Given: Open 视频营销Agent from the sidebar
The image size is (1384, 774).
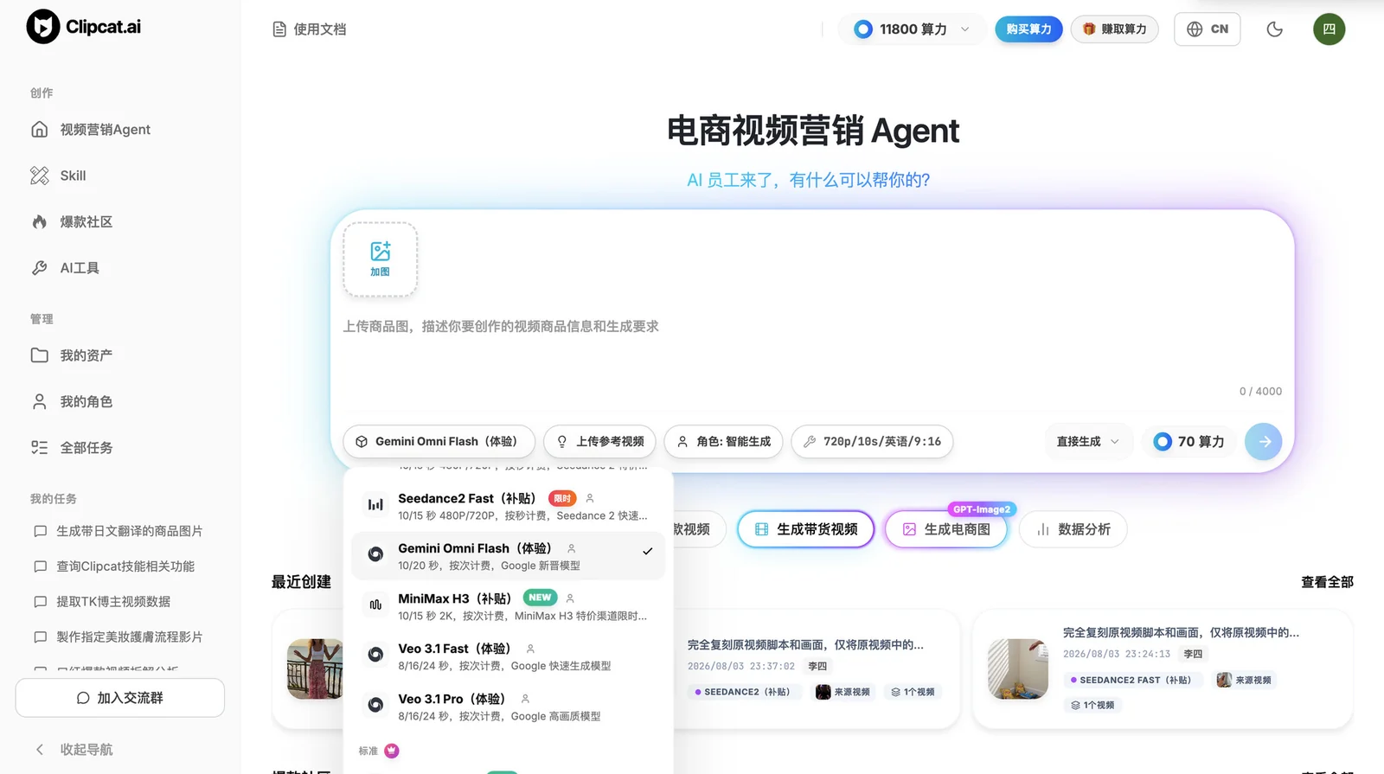Looking at the screenshot, I should (x=120, y=130).
